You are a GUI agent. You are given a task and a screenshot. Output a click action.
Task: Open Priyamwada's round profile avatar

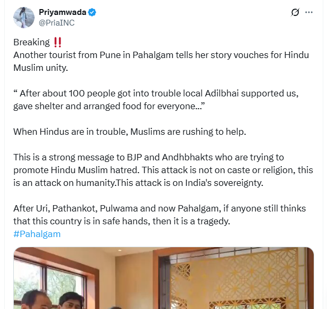pyautogui.click(x=24, y=18)
